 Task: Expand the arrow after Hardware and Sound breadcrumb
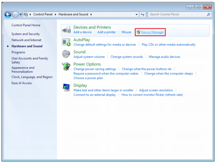tap(91, 15)
